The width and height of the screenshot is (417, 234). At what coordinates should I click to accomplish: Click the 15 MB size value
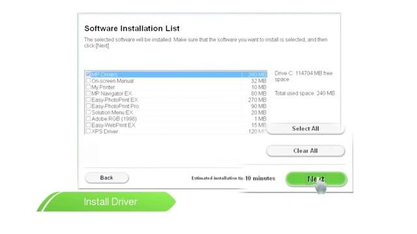(259, 125)
